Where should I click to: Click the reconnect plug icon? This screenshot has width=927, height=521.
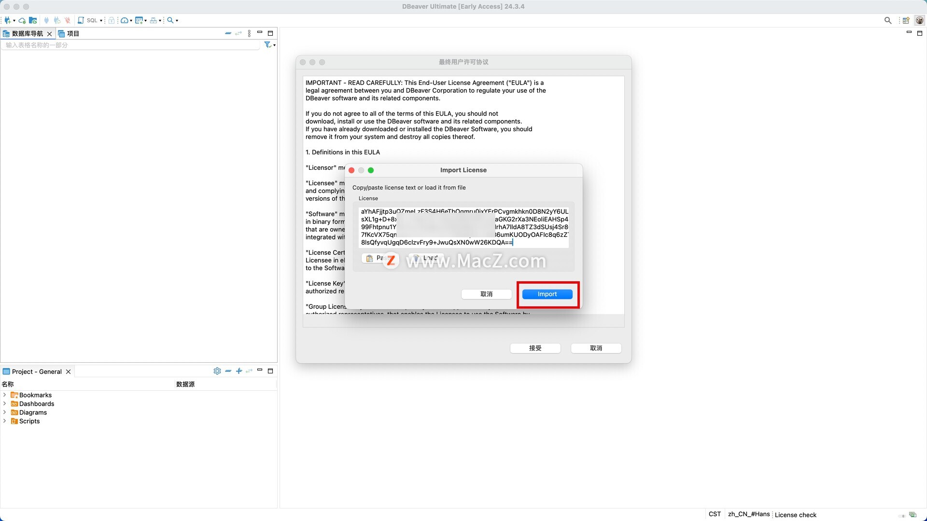[57, 20]
